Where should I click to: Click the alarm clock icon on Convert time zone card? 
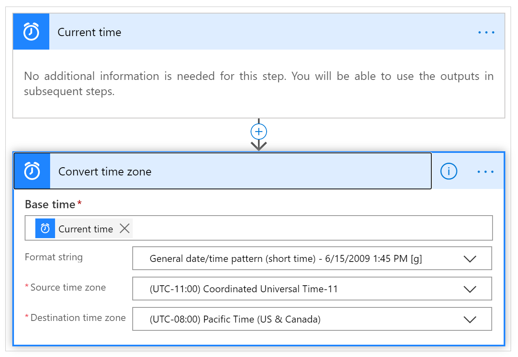(x=32, y=171)
